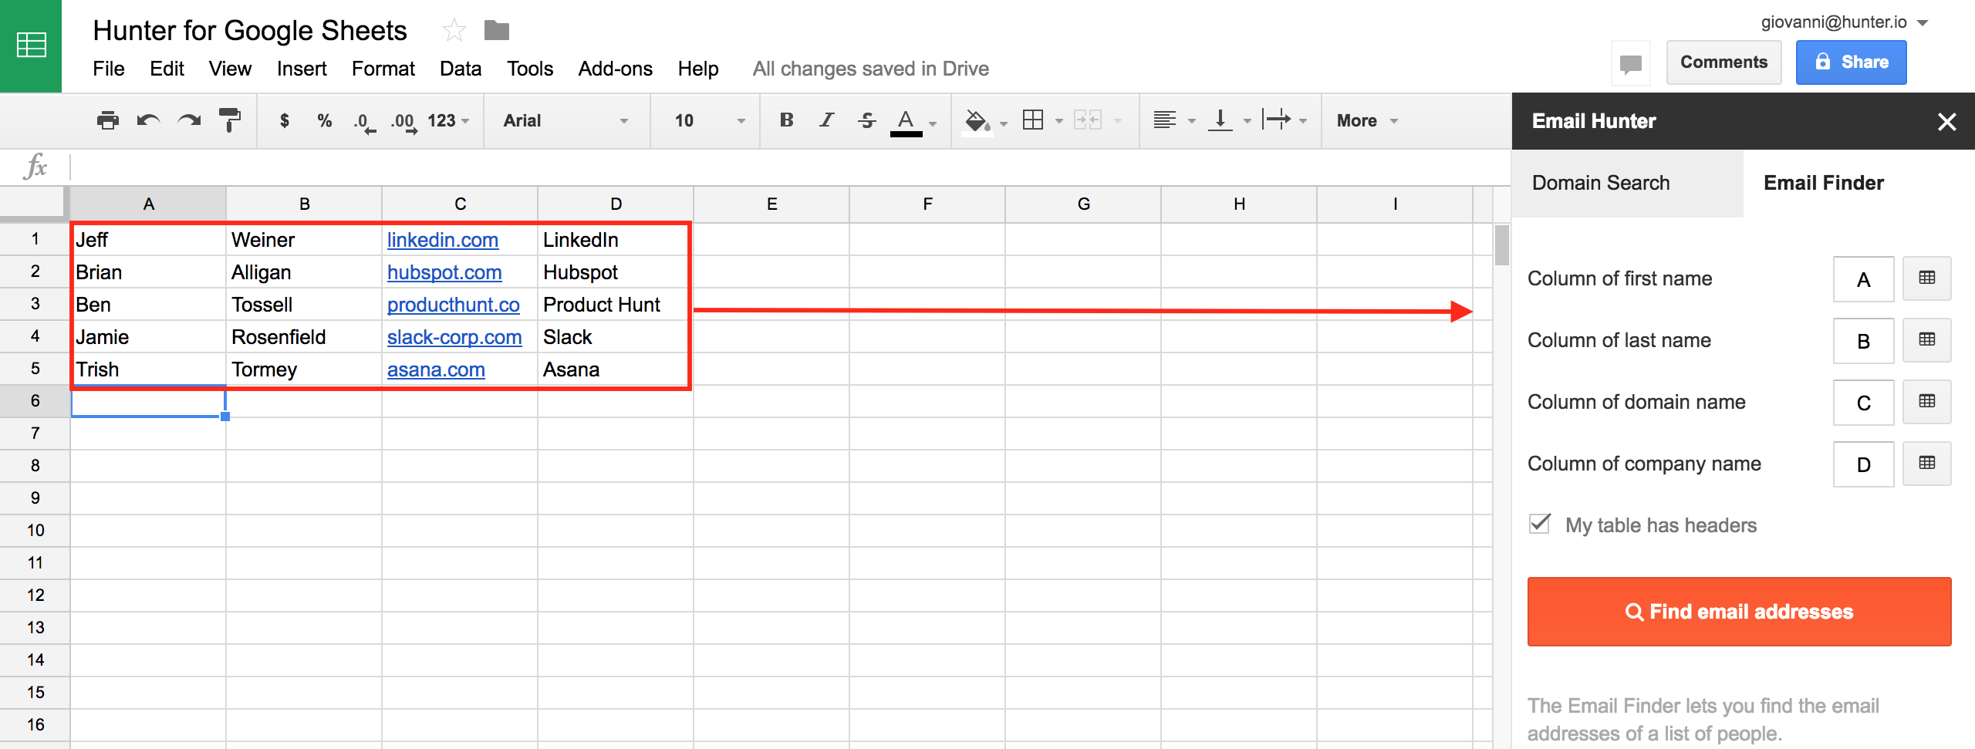Click the text wrapping icon

click(1277, 120)
